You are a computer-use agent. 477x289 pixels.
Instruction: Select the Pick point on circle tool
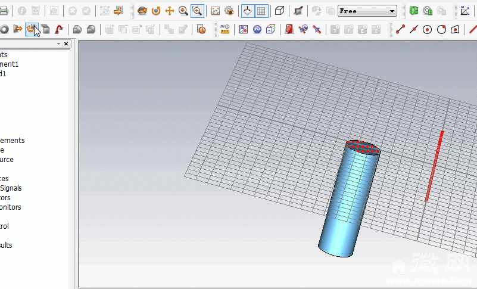441,30
